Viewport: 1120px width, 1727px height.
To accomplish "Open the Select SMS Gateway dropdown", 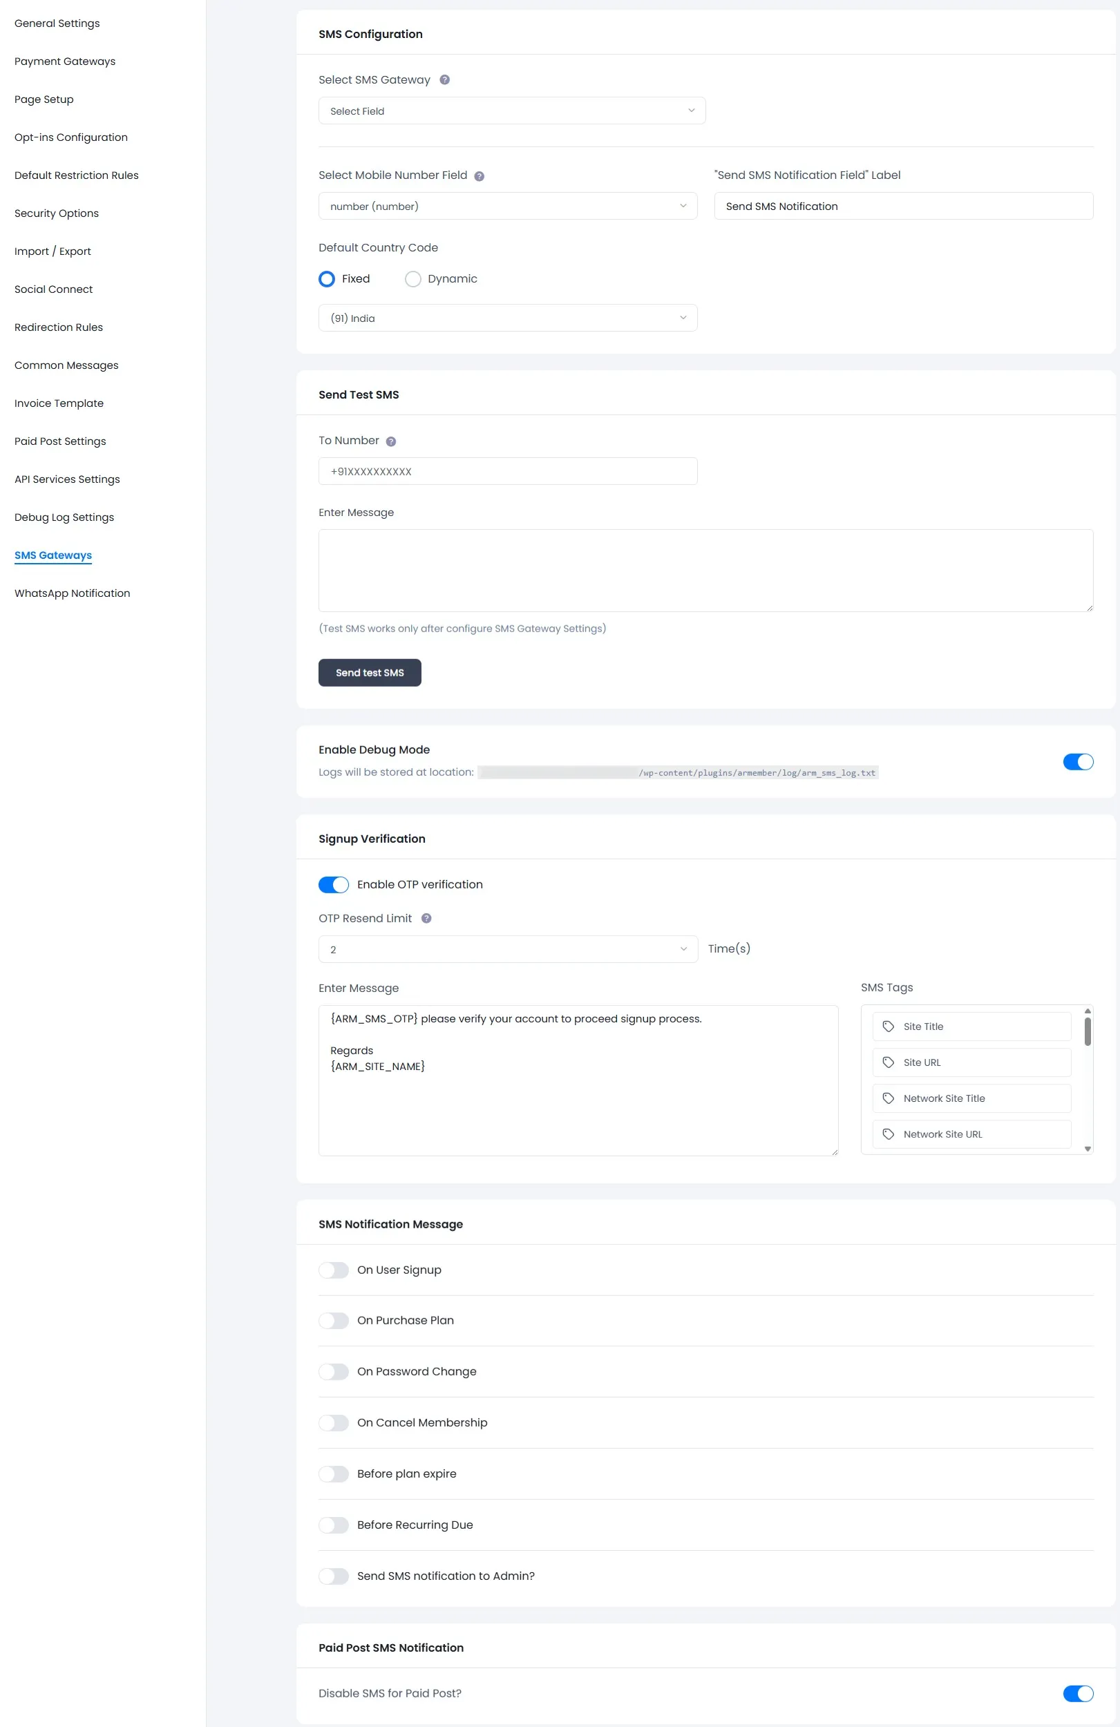I will point(511,111).
